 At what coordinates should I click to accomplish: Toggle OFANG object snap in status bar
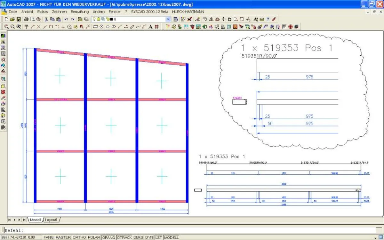pyautogui.click(x=108, y=237)
